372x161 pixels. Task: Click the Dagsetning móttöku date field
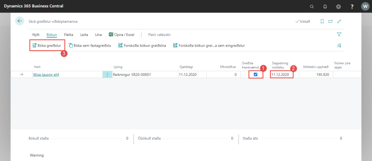pyautogui.click(x=281, y=75)
